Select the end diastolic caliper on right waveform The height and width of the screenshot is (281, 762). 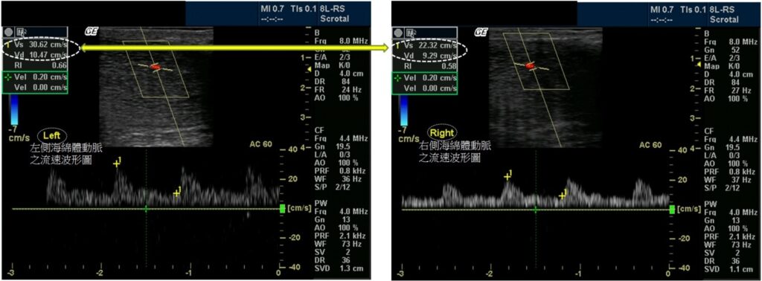[563, 195]
